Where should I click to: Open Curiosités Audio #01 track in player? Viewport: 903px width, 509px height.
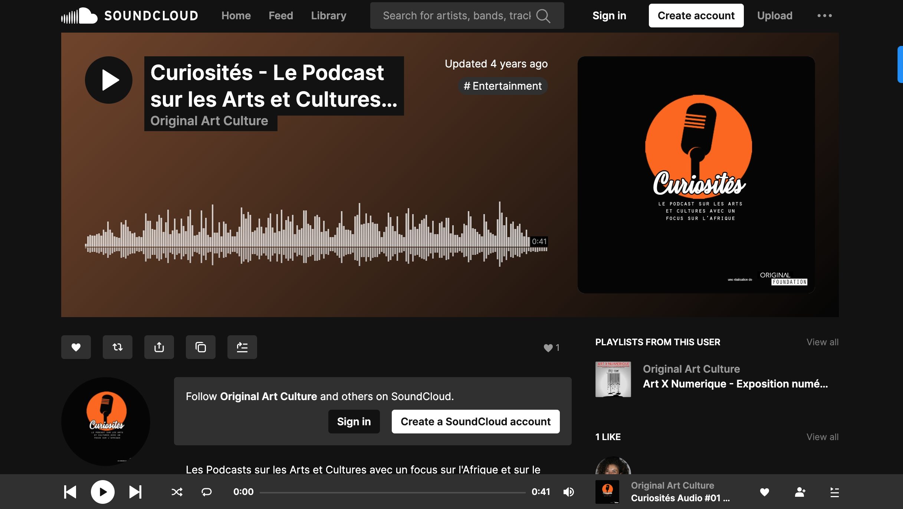coord(680,498)
